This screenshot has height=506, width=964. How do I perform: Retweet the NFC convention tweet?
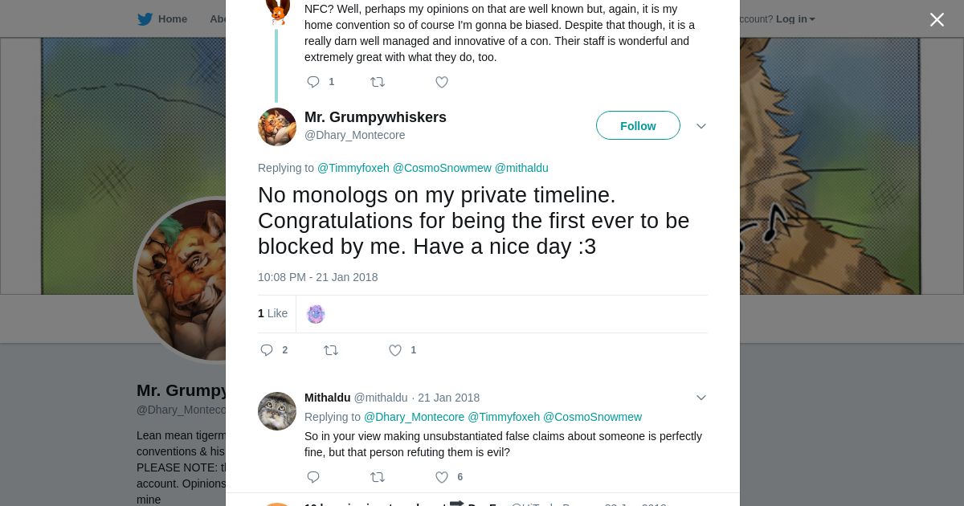point(377,82)
